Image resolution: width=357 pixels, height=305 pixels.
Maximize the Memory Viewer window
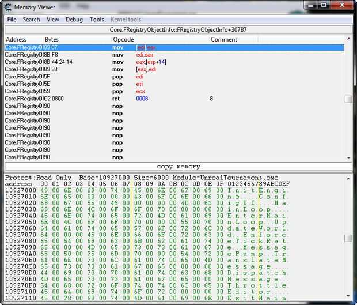324,5
